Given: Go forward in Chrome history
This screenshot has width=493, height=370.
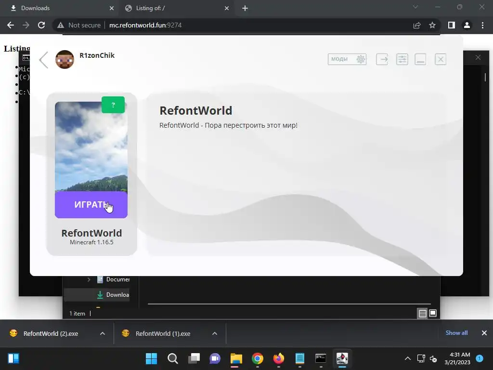Looking at the screenshot, I should 26,25.
